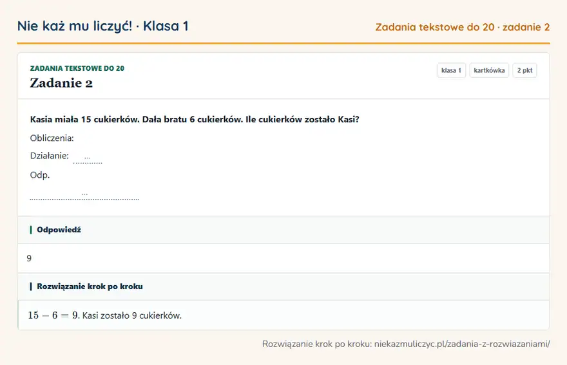This screenshot has height=365, width=567.
Task: Click the long dotted answer line below "Odp."
Action: coord(84,196)
